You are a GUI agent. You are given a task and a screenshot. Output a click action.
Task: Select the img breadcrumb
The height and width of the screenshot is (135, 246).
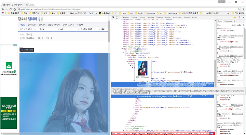[x=211, y=134]
